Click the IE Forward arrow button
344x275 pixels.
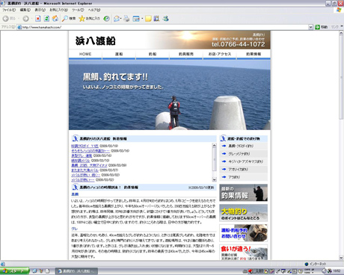coord(25,19)
